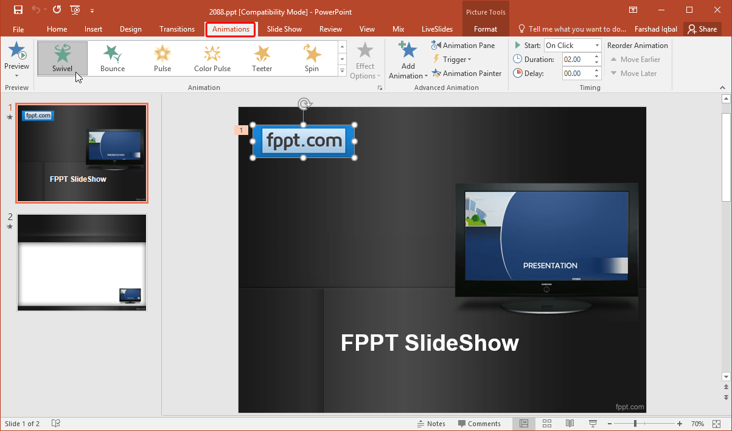Viewport: 732px width, 431px height.
Task: Apply the Bounce animation
Action: tap(112, 58)
